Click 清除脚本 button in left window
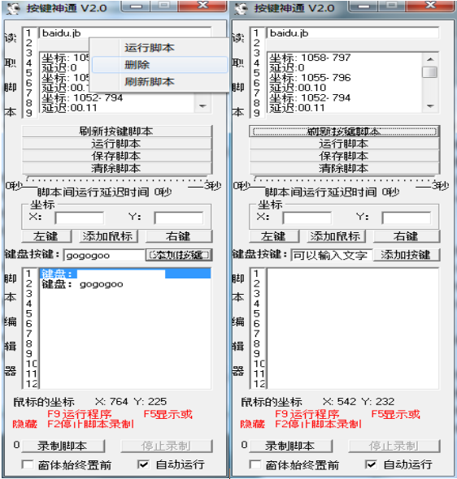This screenshot has width=457, height=479. tap(116, 168)
